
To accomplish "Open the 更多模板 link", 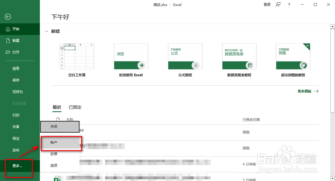I will (x=308, y=91).
